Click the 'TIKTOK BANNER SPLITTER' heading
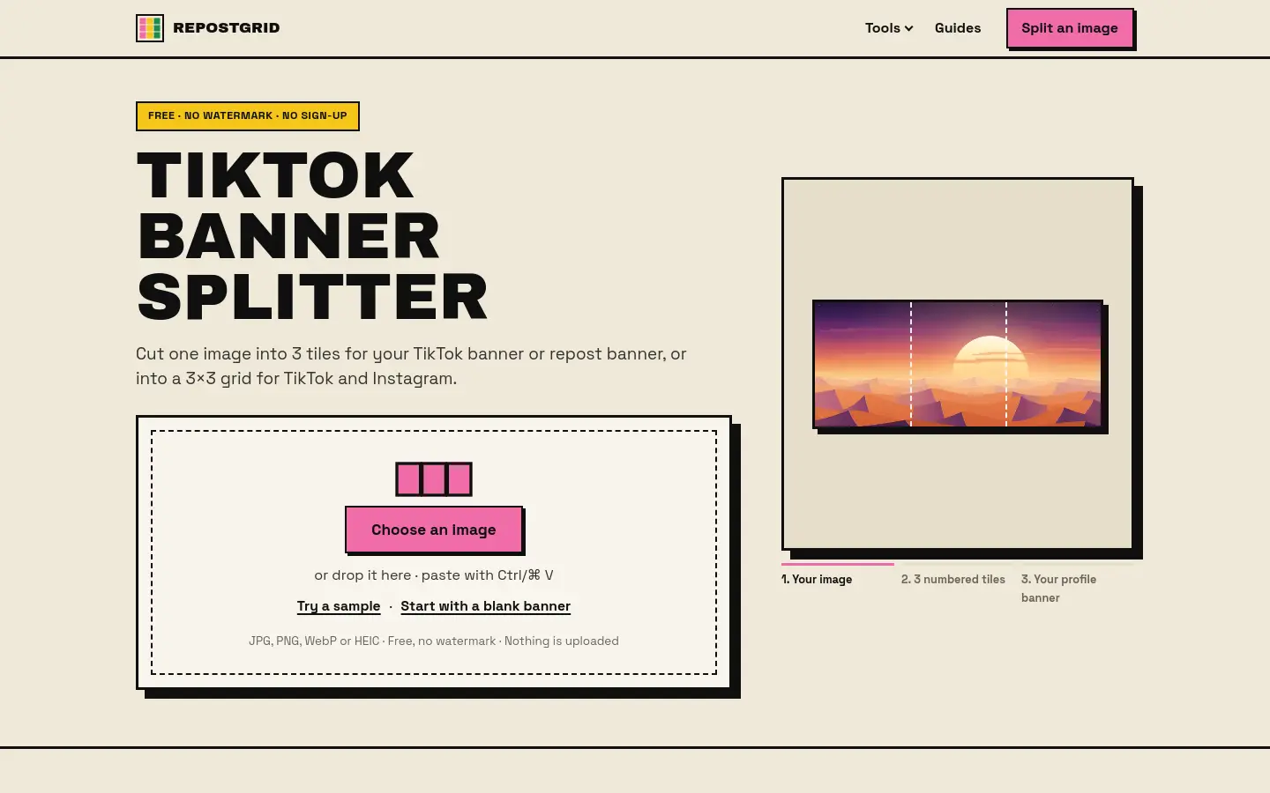This screenshot has height=793, width=1270. (x=312, y=236)
